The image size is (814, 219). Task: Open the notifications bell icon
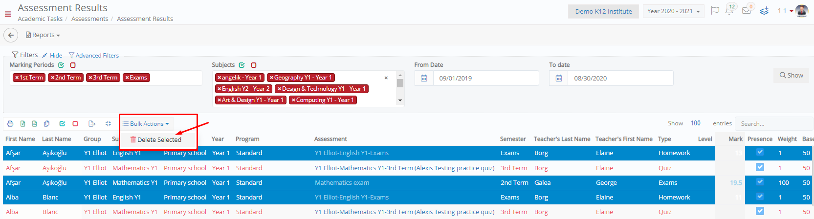pos(729,11)
